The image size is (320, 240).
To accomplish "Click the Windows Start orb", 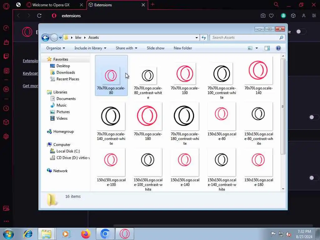I will [8, 234].
